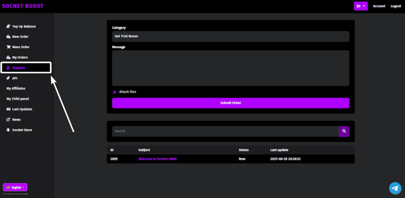
Task: Open the English language selector
Action: [x=15, y=187]
